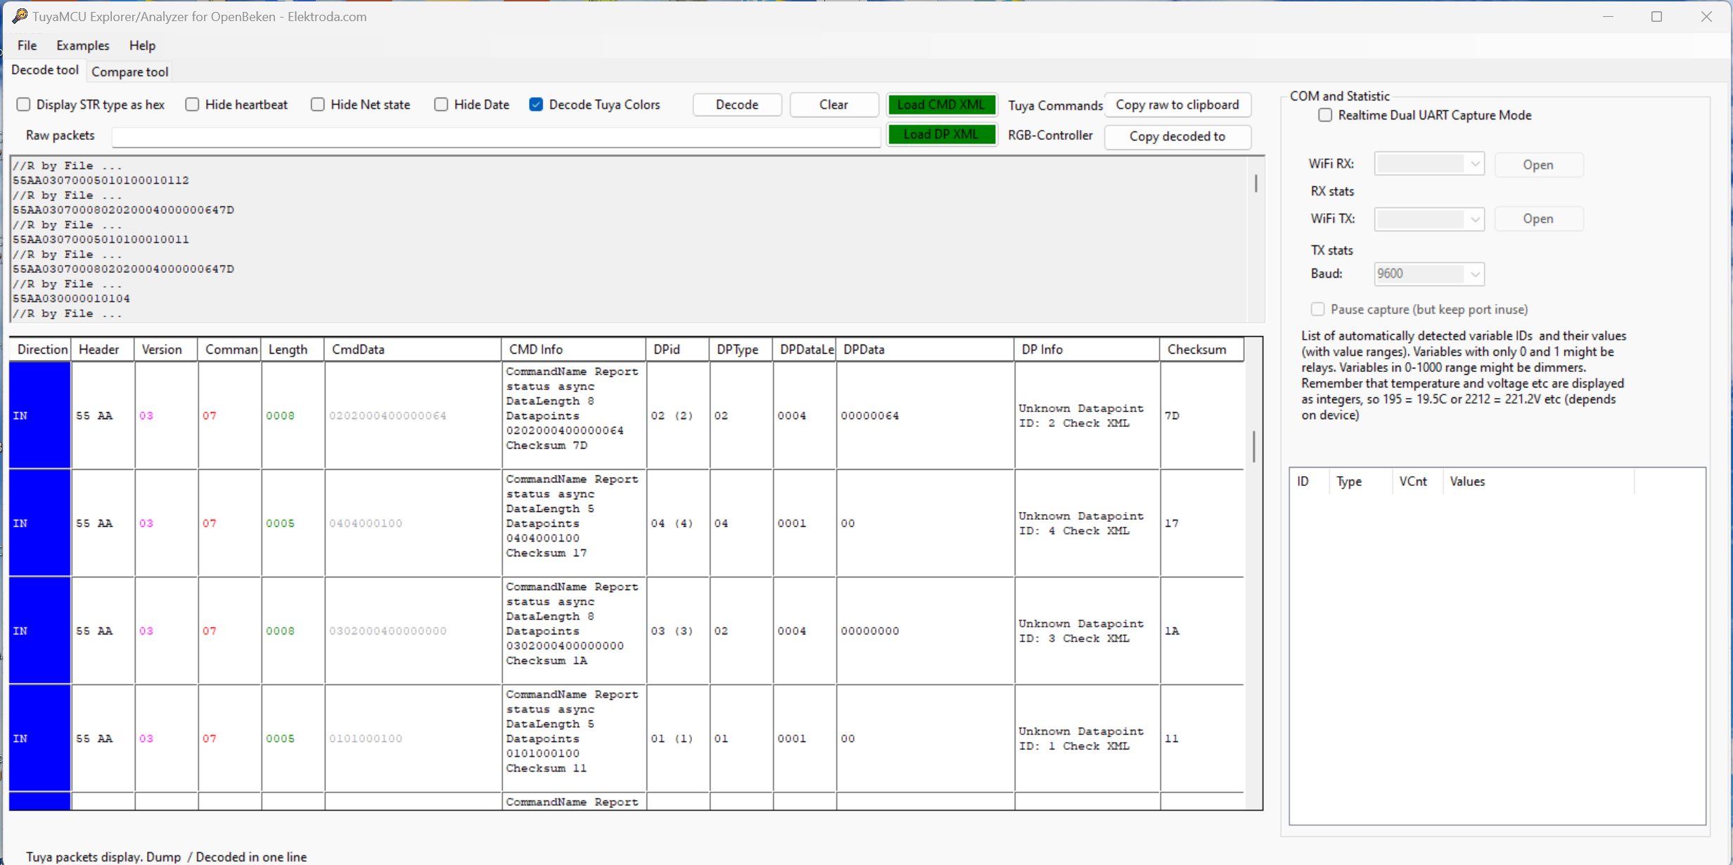Image resolution: width=1733 pixels, height=865 pixels.
Task: Click the Raw packets input field
Action: tap(496, 137)
